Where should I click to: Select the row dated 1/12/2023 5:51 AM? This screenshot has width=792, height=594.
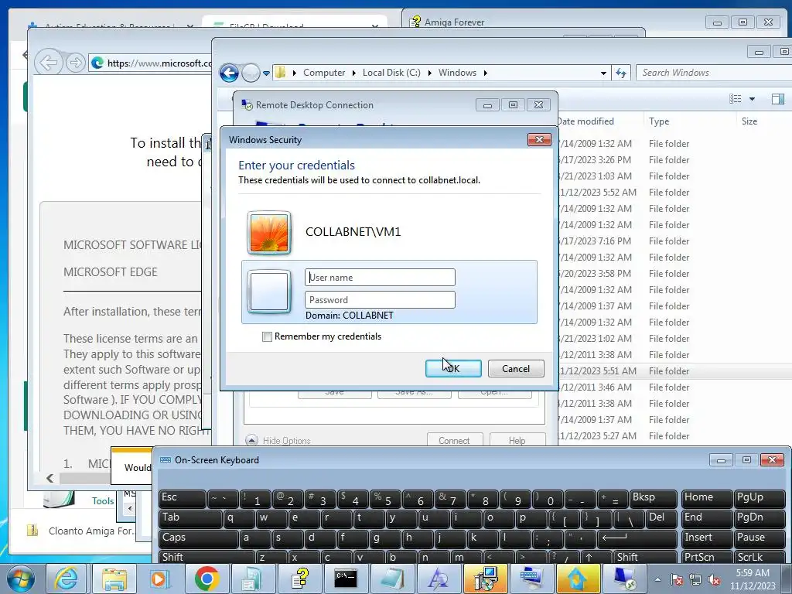674,371
